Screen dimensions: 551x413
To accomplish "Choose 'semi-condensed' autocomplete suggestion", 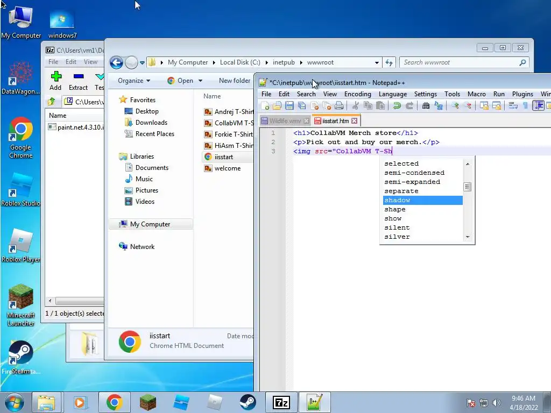I will pos(423,173).
